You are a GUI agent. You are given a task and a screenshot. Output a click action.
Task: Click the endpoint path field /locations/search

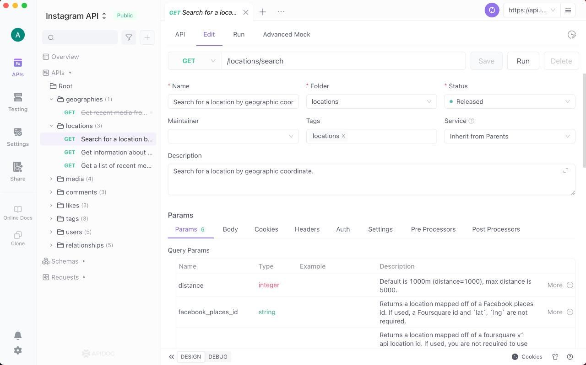(x=344, y=61)
